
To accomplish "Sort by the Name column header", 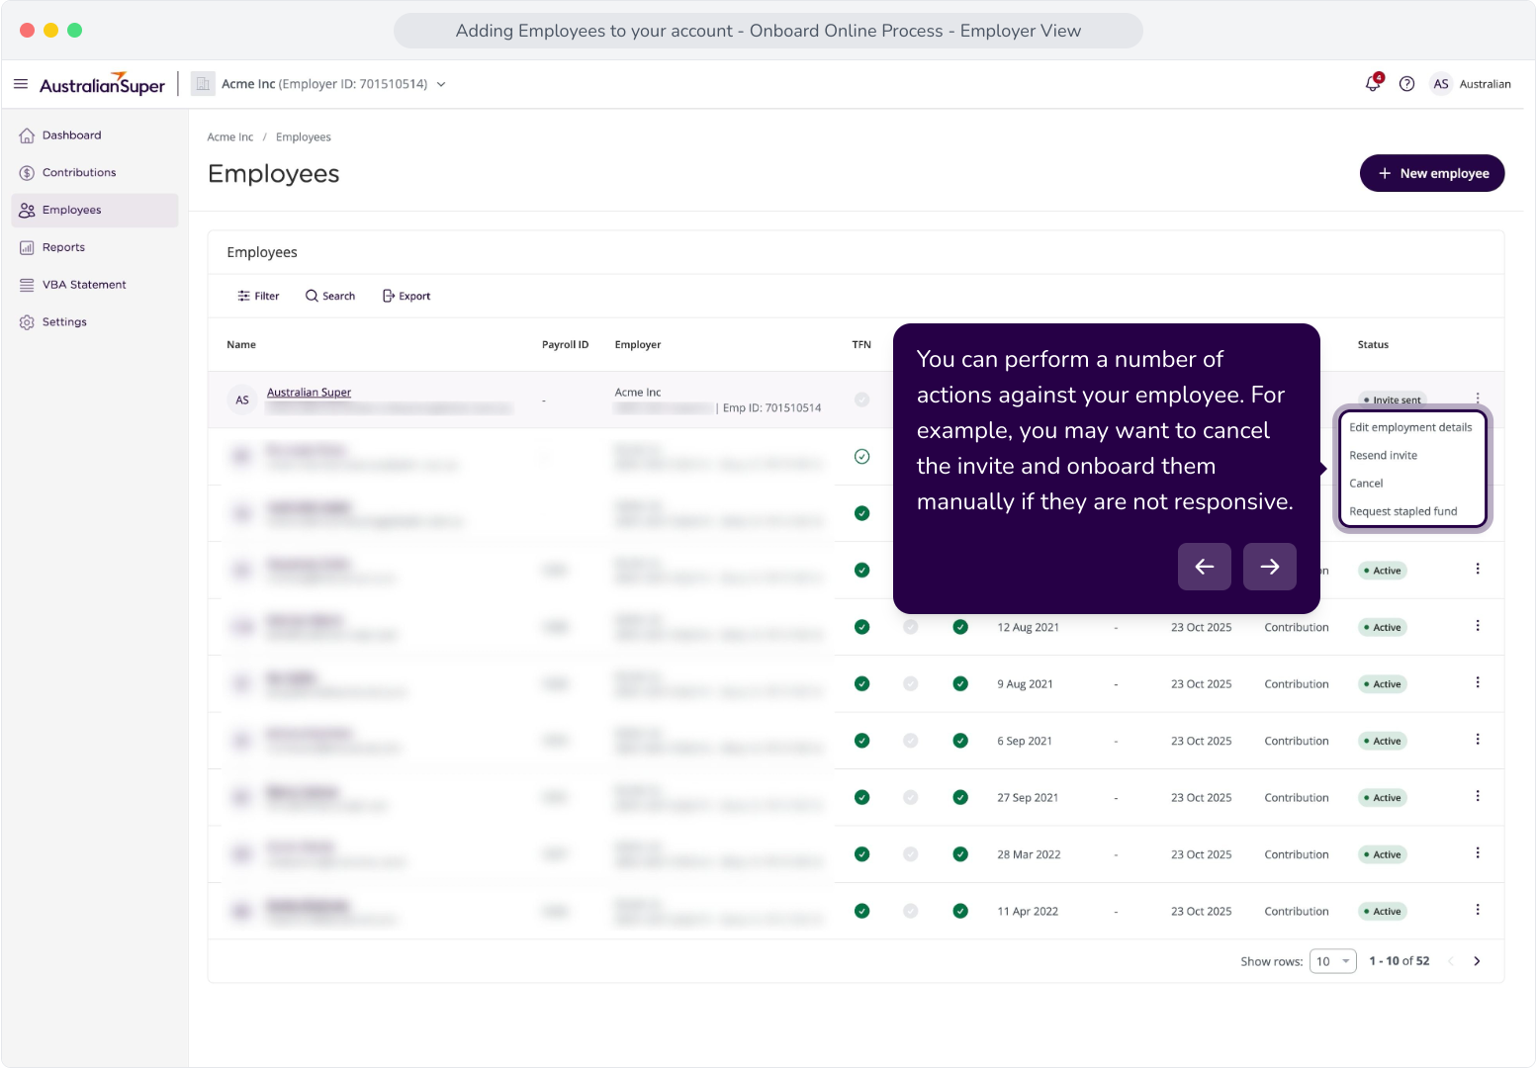I will (x=241, y=345).
